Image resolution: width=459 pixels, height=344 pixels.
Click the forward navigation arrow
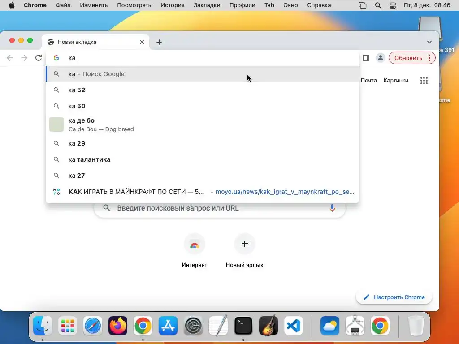point(24,58)
